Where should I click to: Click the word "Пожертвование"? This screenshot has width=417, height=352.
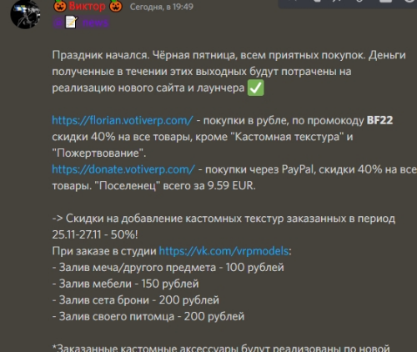[x=98, y=153]
